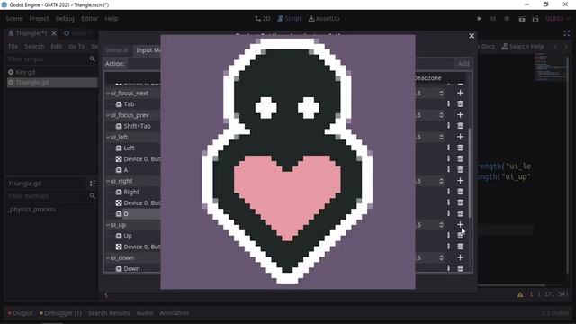
Task: Open the Output bottom panel
Action: [x=20, y=313]
